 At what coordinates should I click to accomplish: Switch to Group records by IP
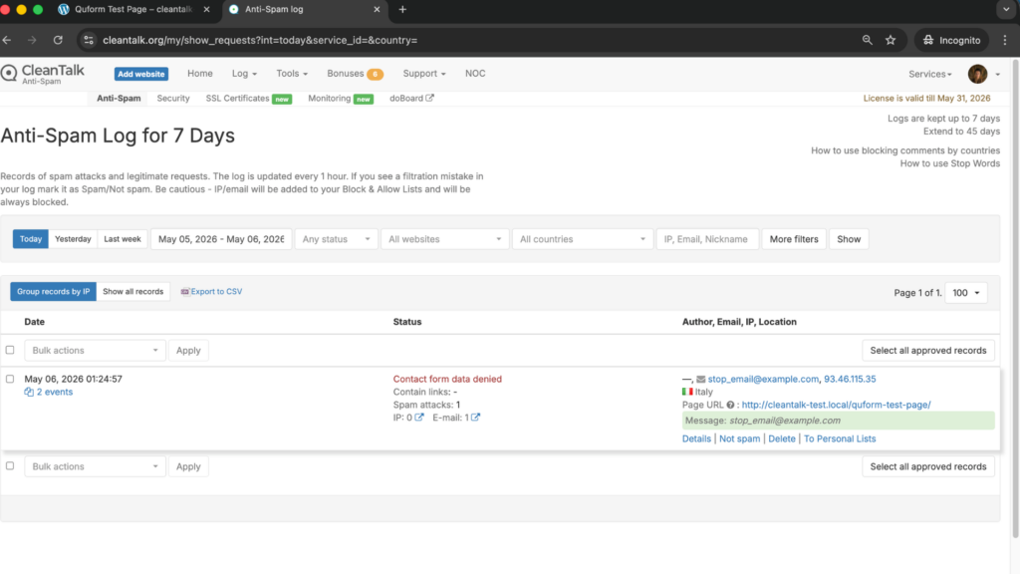54,292
